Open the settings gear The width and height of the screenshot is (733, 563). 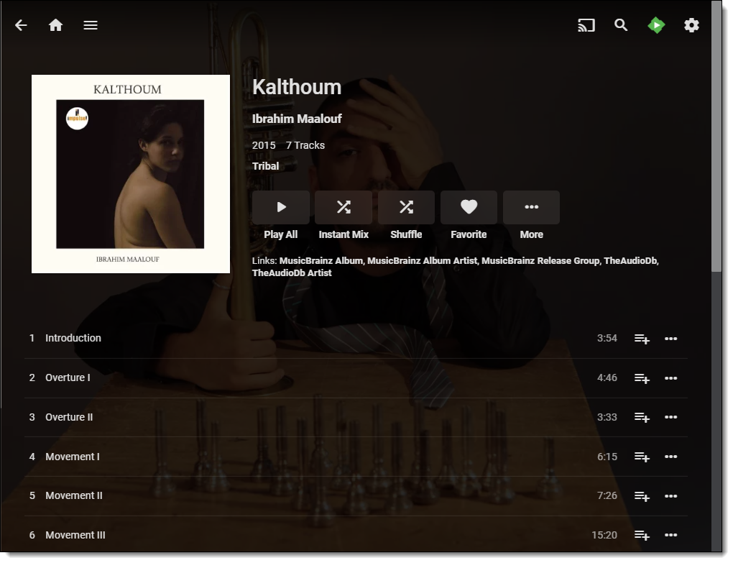tap(691, 25)
